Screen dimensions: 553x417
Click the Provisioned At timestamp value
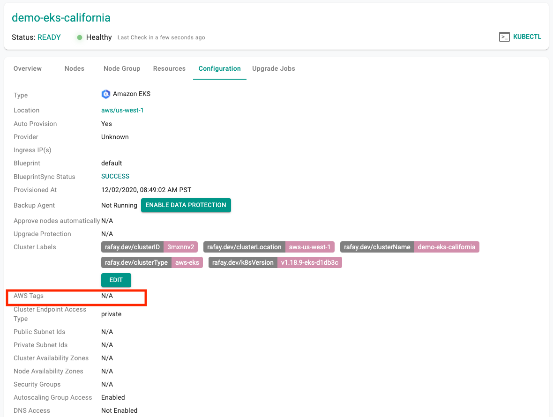click(x=146, y=190)
